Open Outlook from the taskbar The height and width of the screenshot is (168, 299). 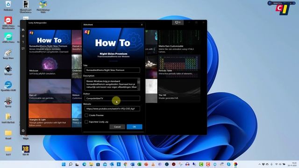[112, 164]
